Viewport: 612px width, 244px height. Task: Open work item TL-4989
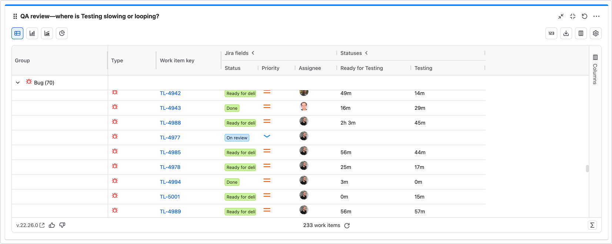(x=170, y=211)
